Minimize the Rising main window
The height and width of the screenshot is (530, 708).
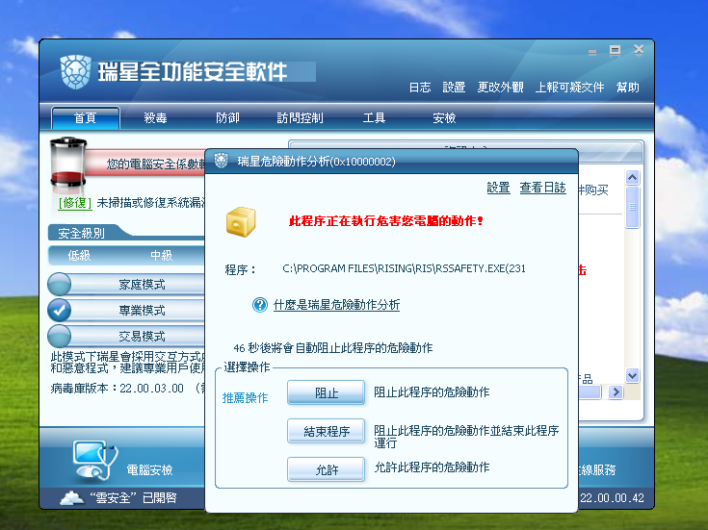(x=592, y=52)
